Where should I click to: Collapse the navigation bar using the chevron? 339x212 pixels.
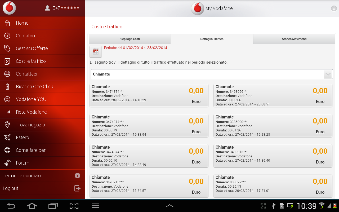tap(169, 206)
